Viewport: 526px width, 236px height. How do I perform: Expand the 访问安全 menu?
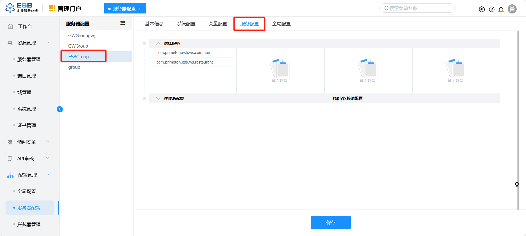click(48, 142)
